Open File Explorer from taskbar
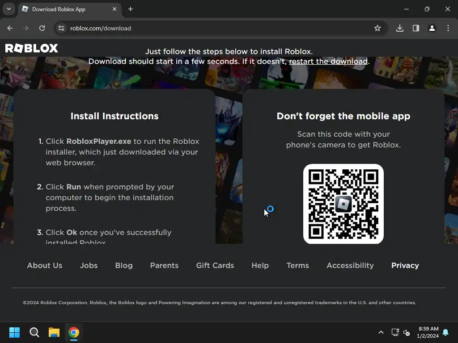This screenshot has width=458, height=343. click(54, 332)
